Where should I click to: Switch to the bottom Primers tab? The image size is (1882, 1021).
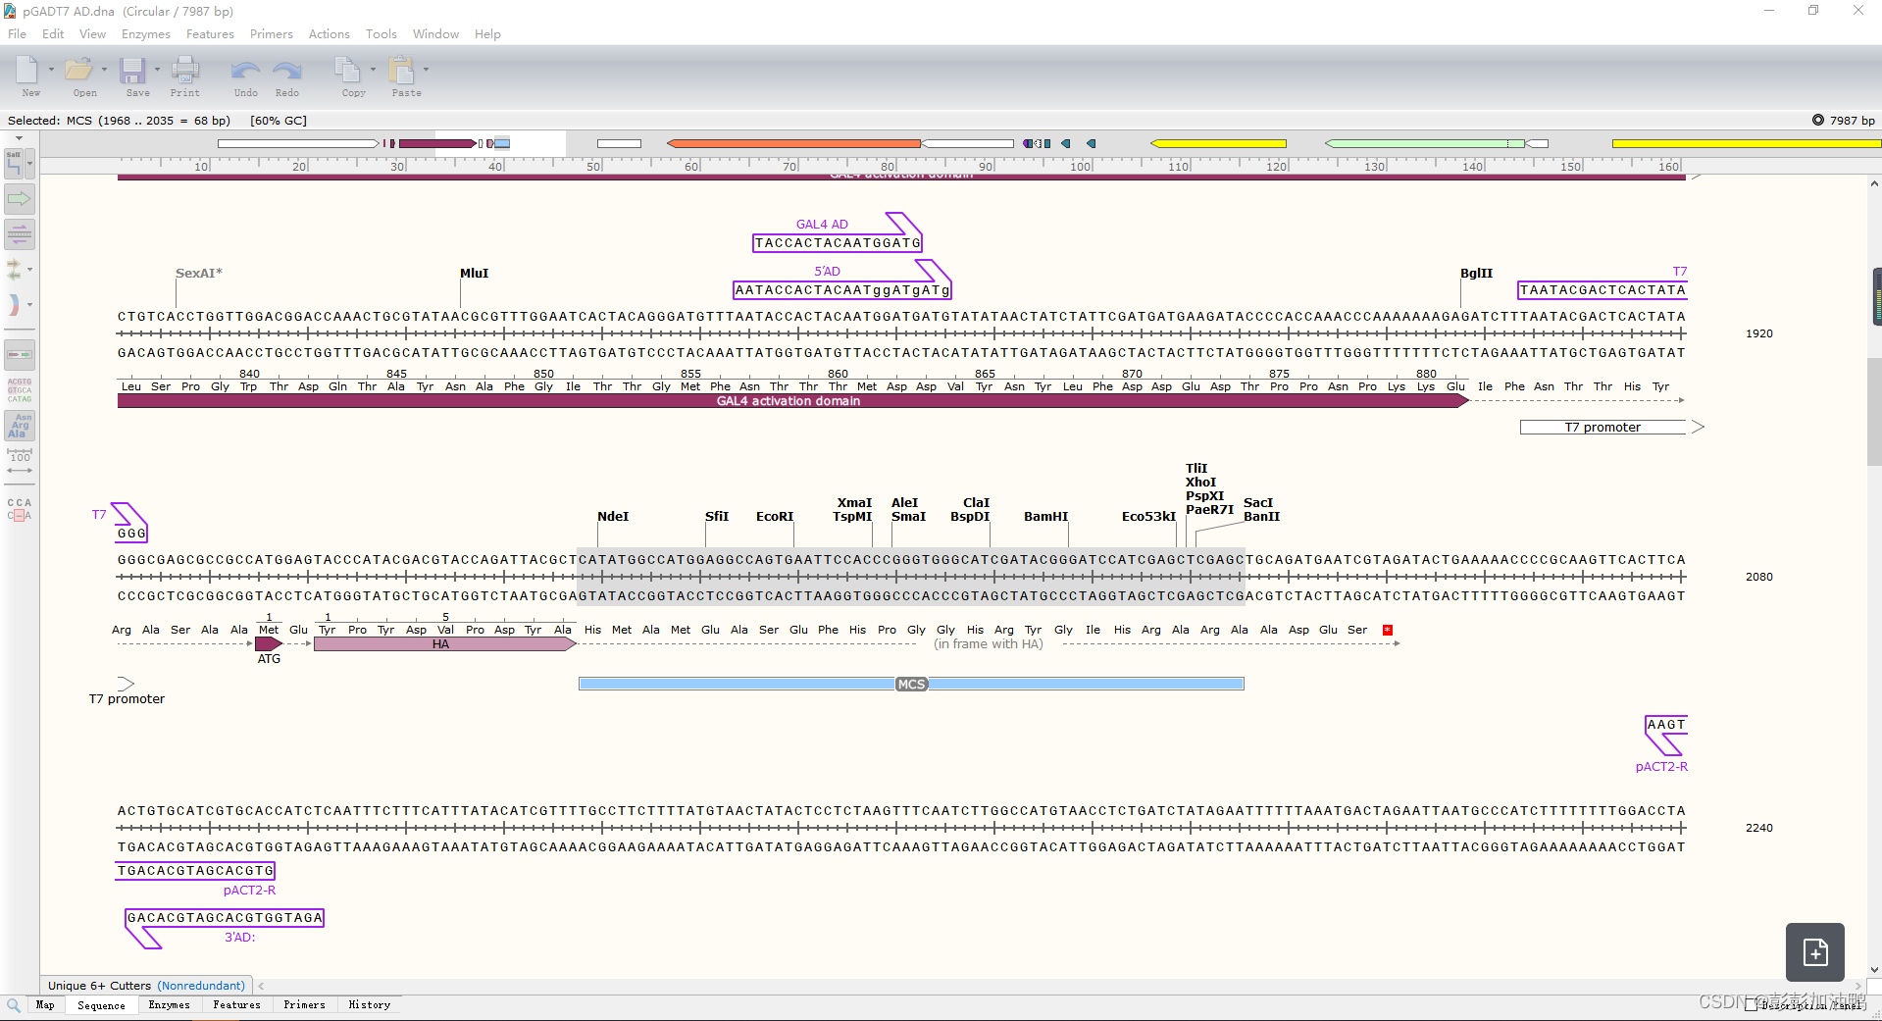pos(304,1004)
